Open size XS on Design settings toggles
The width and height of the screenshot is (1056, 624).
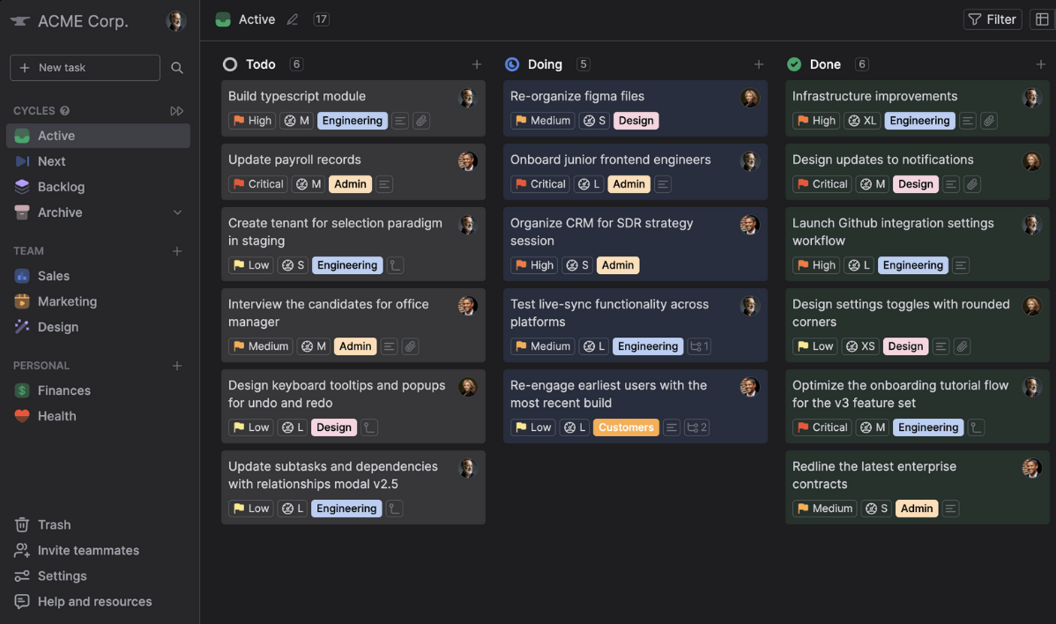860,346
